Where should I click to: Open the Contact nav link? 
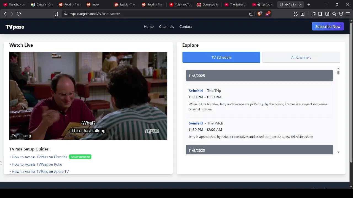[186, 27]
